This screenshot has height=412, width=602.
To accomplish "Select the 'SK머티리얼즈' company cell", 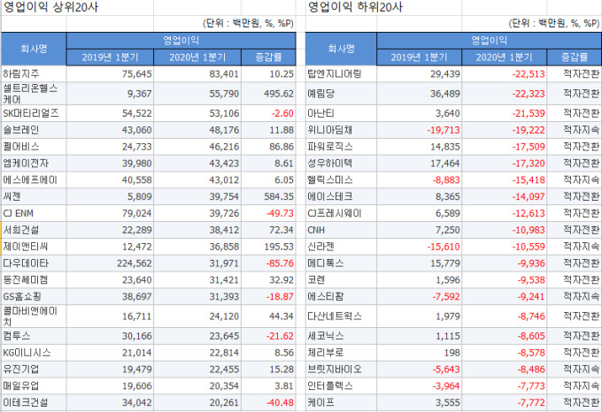I will (x=34, y=113).
